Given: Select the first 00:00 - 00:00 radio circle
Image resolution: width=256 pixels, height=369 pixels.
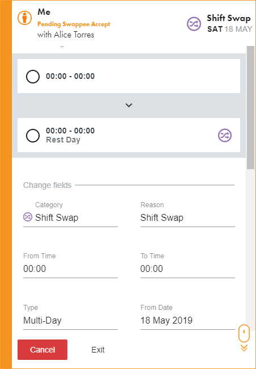Looking at the screenshot, I should [33, 77].
